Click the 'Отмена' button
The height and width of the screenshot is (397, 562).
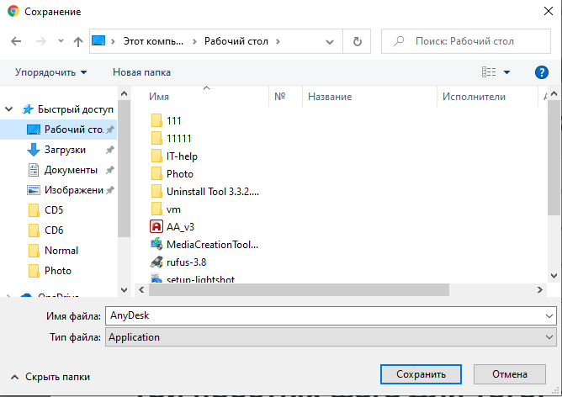[x=509, y=374]
